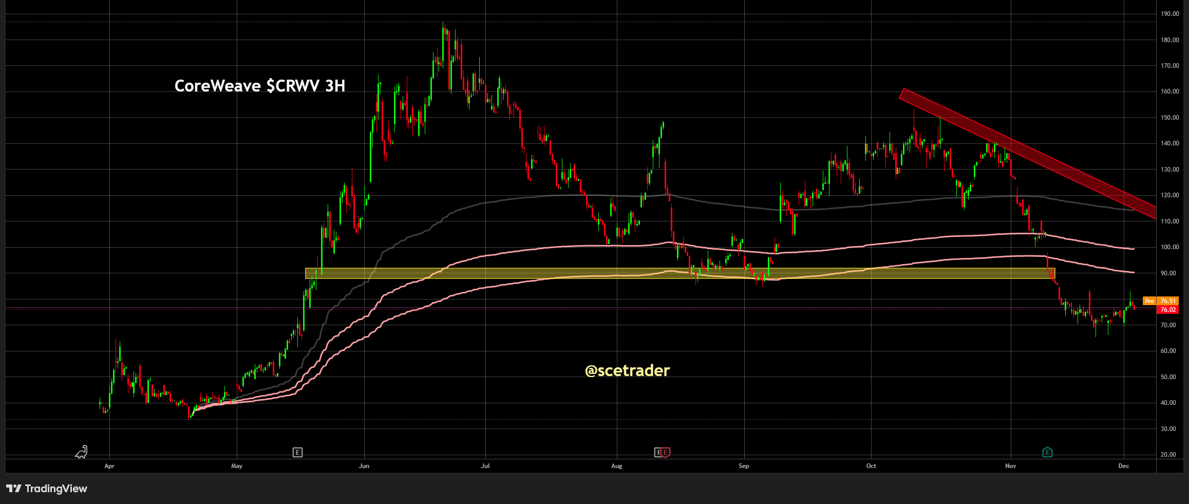Click the Jun label on the time axis
Image resolution: width=1189 pixels, height=504 pixels.
(364, 466)
